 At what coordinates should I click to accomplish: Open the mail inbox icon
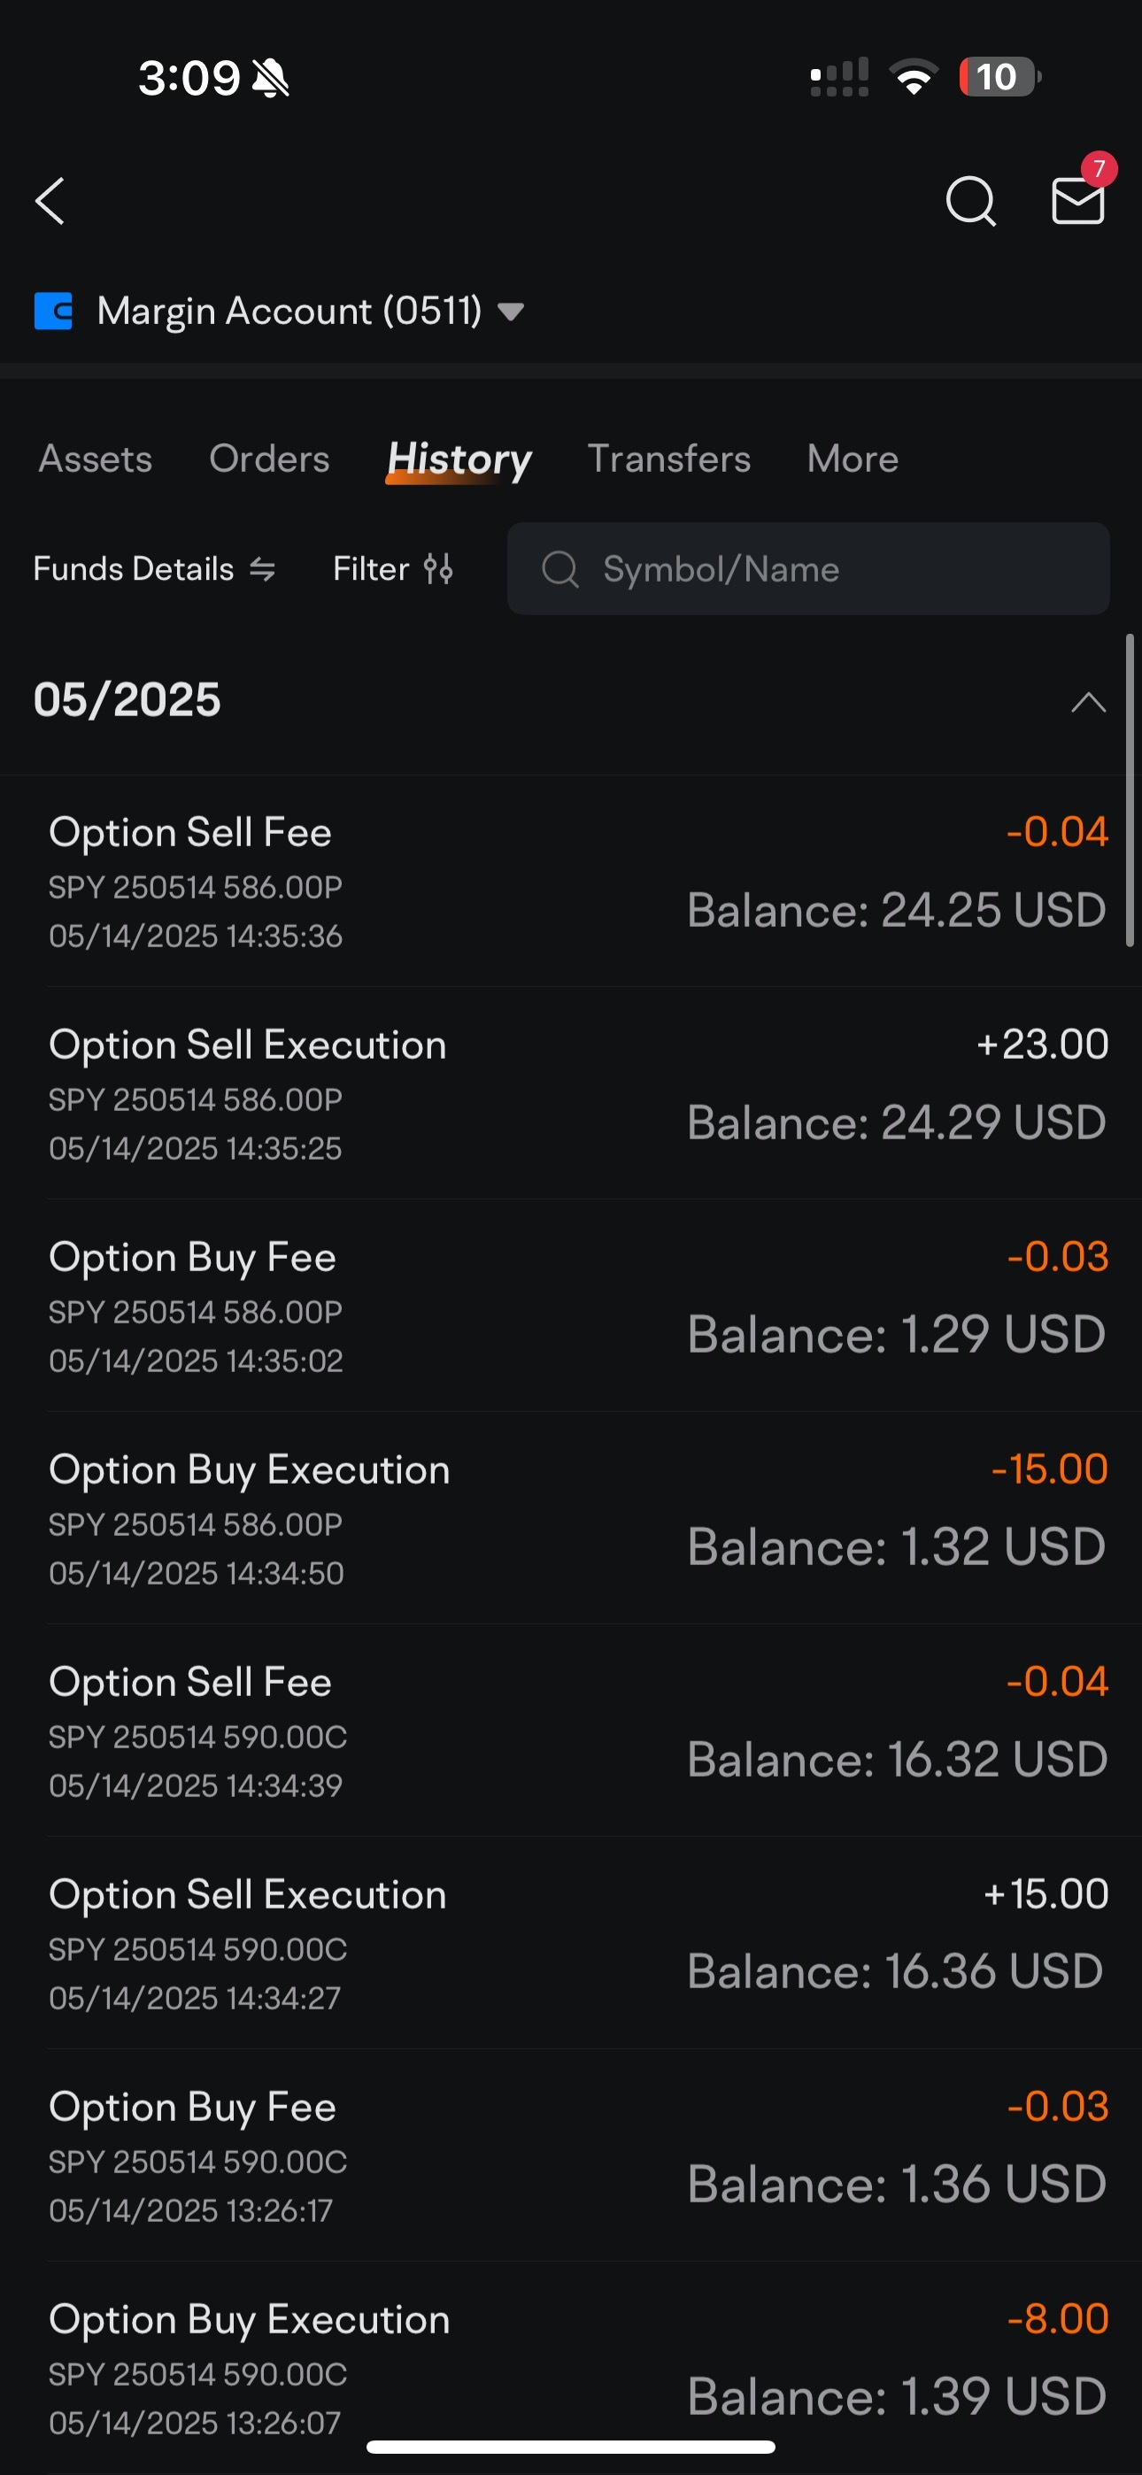[x=1077, y=201]
